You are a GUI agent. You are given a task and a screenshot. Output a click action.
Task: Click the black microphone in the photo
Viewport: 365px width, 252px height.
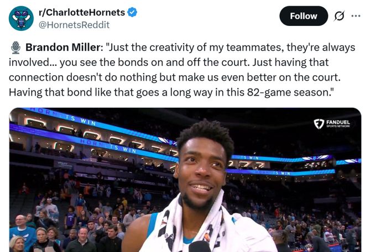200,246
